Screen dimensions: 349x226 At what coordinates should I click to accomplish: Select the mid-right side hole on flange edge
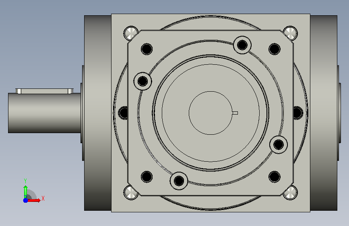[x=298, y=113]
